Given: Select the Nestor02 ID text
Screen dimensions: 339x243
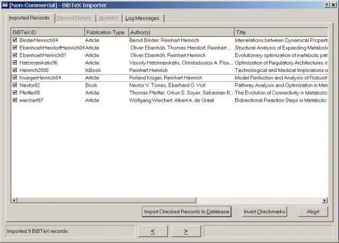Looking at the screenshot, I should click(30, 85).
